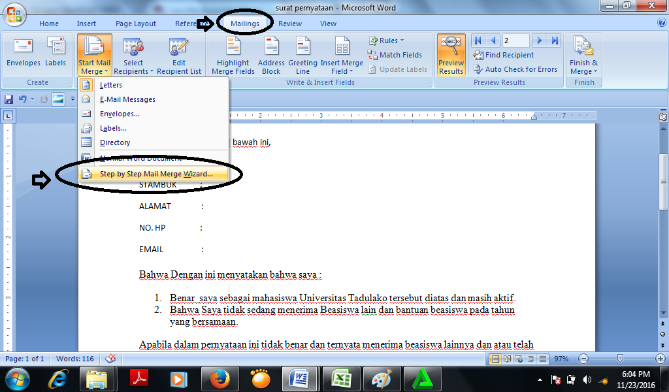Click the zoom in plus button
This screenshot has height=392, width=669.
tap(661, 359)
